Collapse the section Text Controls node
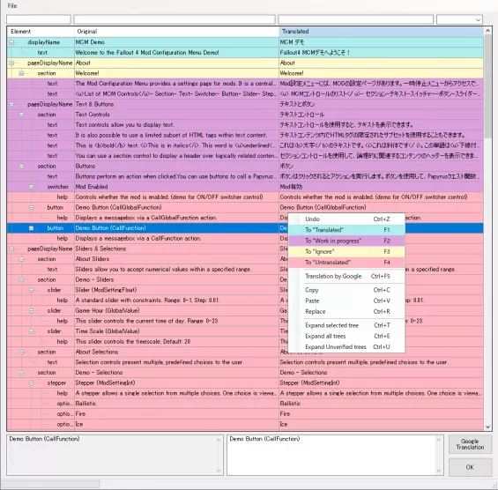The width and height of the screenshot is (498, 490). [x=21, y=115]
